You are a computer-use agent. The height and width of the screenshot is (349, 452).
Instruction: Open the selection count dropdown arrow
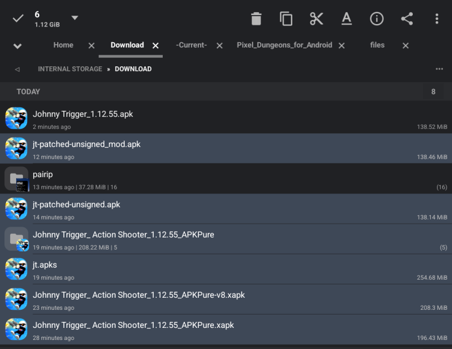(75, 18)
